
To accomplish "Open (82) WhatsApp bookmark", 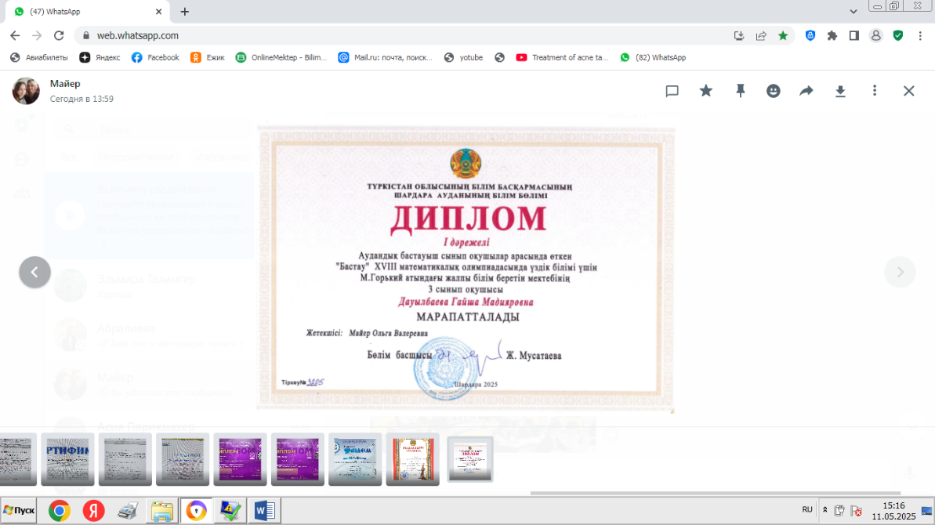I will (x=653, y=57).
